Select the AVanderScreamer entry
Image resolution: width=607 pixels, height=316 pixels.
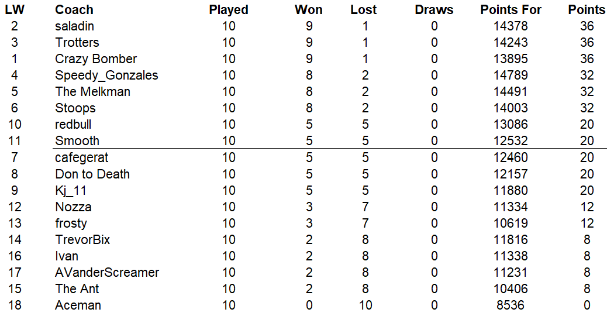[x=107, y=273]
